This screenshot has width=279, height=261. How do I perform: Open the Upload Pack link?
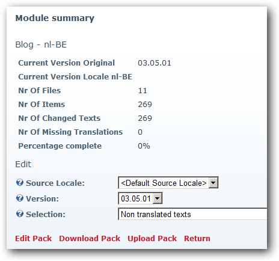pos(152,238)
